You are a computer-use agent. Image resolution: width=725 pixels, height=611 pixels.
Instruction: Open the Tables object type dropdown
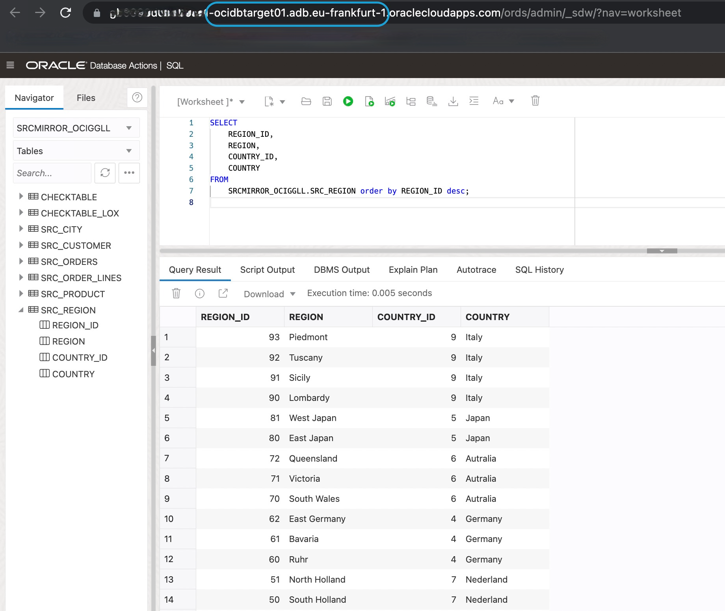click(x=76, y=151)
